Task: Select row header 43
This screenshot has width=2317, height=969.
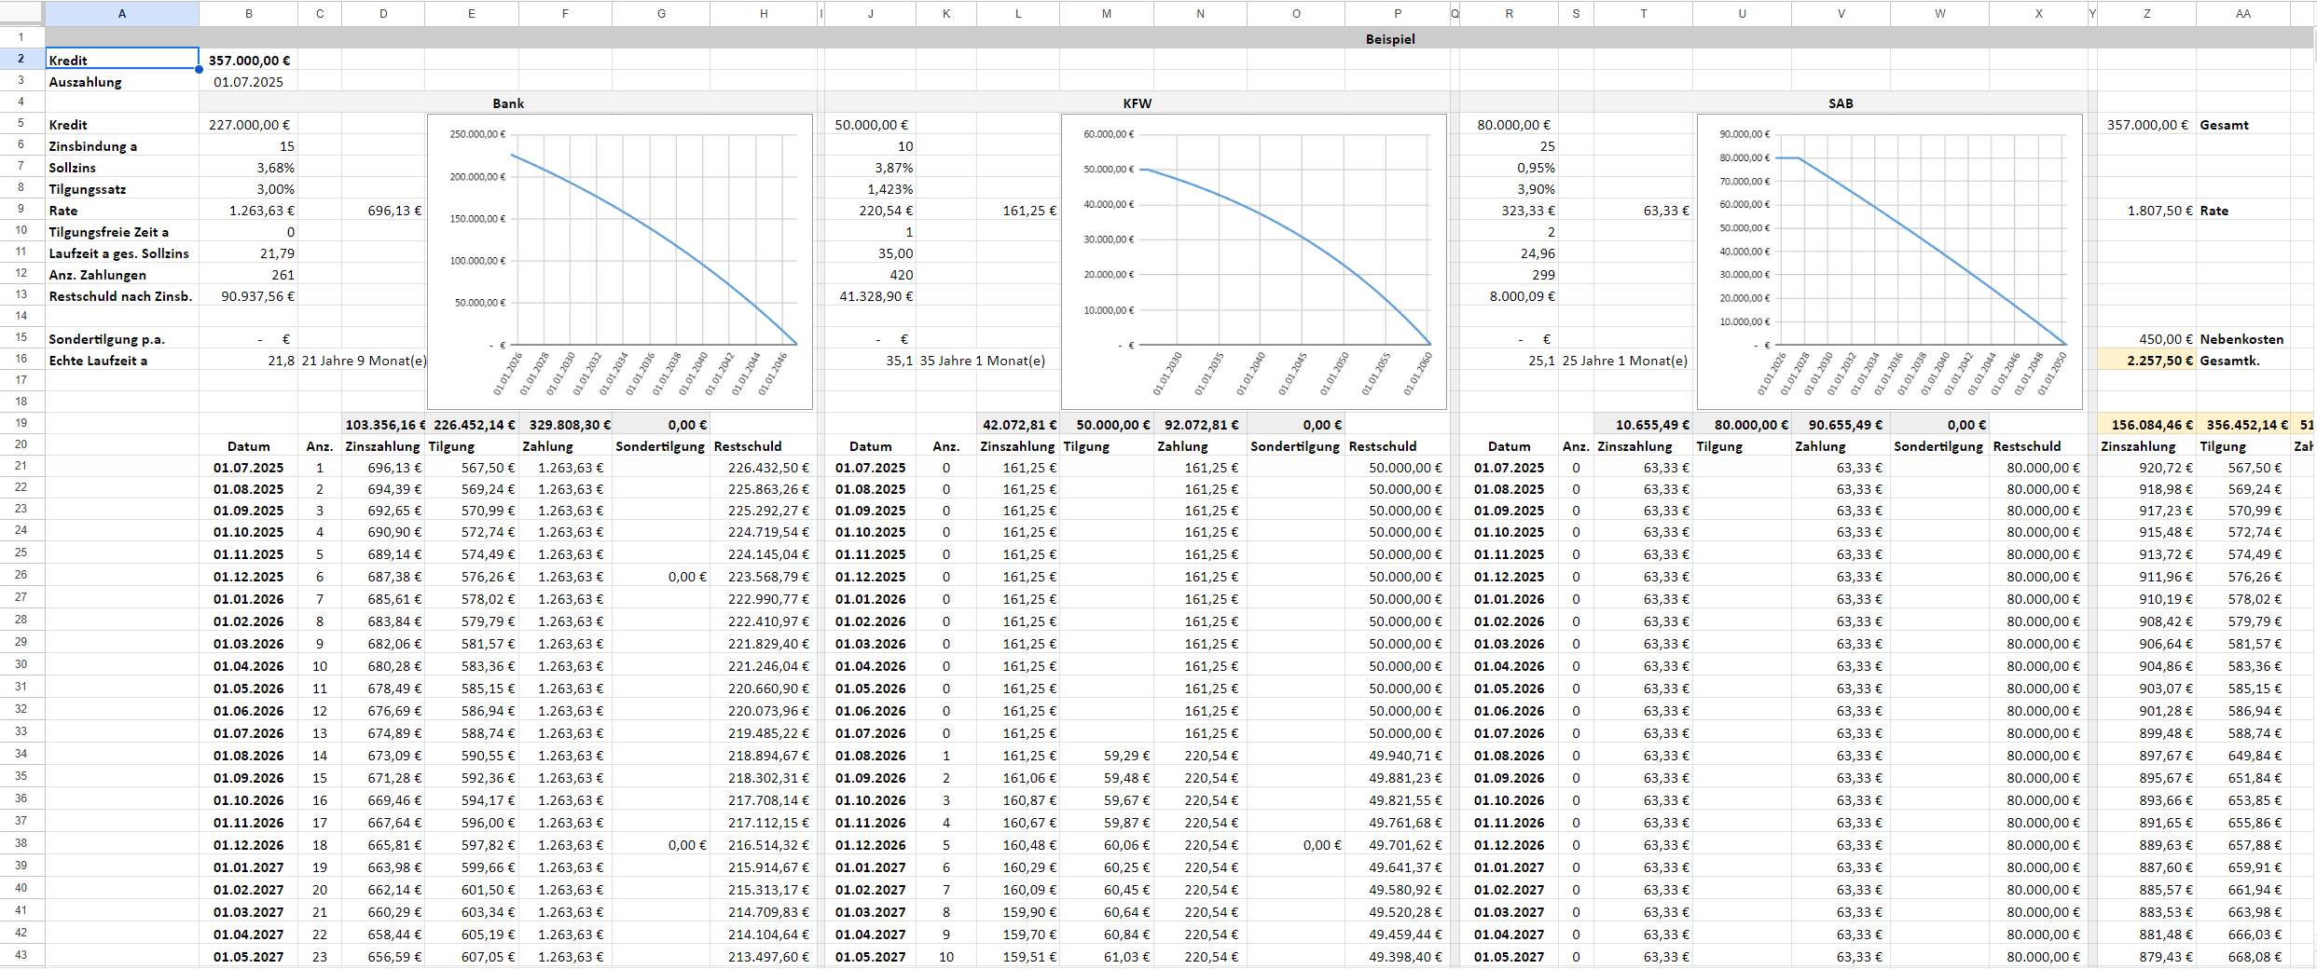Action: [x=21, y=955]
